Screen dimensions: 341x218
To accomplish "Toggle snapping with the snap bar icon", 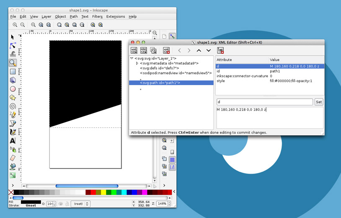I will point(172,36).
